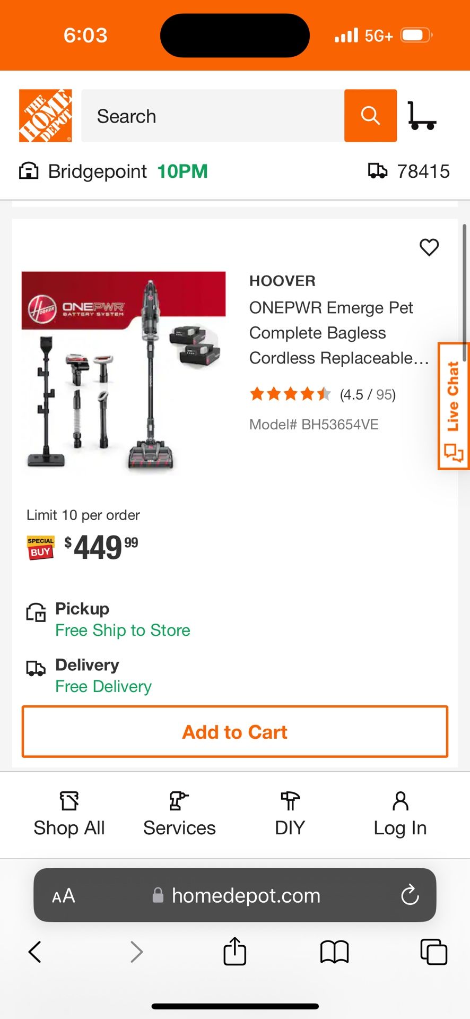View the 4.5 star rating reviews
The height and width of the screenshot is (1019, 470).
tap(323, 394)
